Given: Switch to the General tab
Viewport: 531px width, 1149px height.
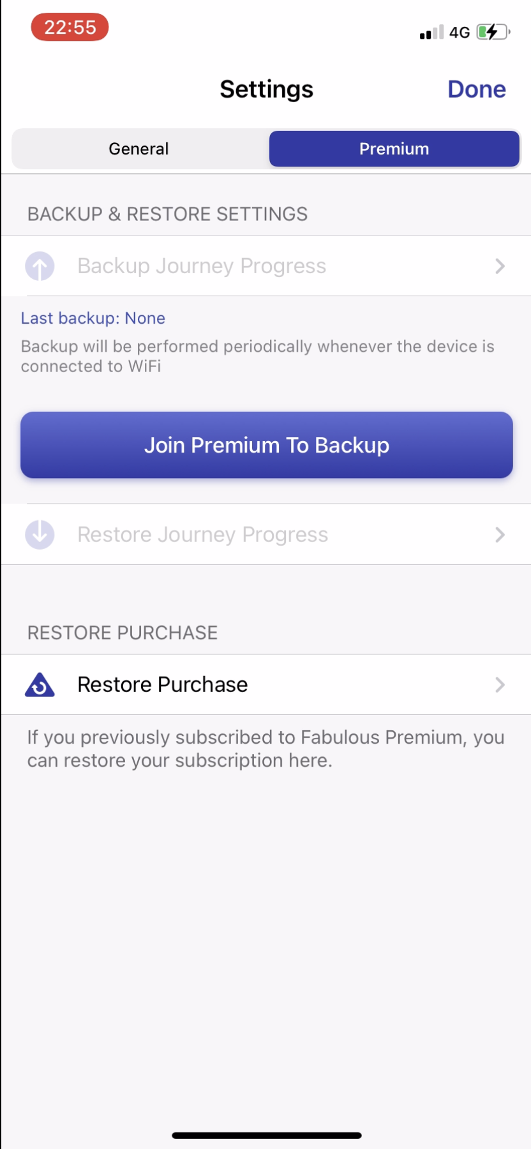Looking at the screenshot, I should (x=138, y=148).
